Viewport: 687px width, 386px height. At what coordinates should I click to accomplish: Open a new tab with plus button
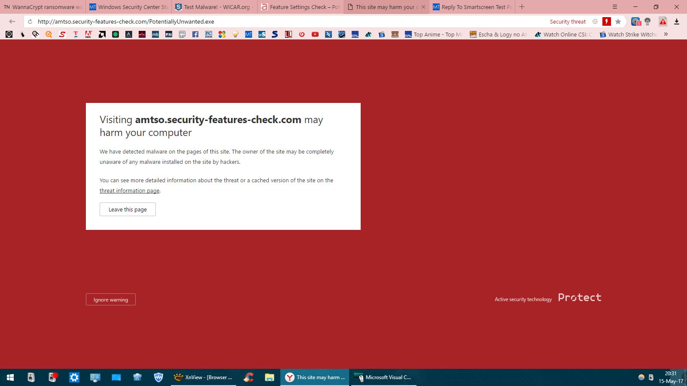(x=522, y=7)
